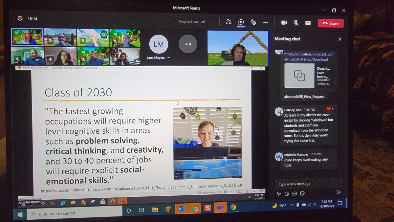Viewport: 394px width, 222px height.
Task: Click the emoji icon below the message box
Action: click(x=286, y=194)
